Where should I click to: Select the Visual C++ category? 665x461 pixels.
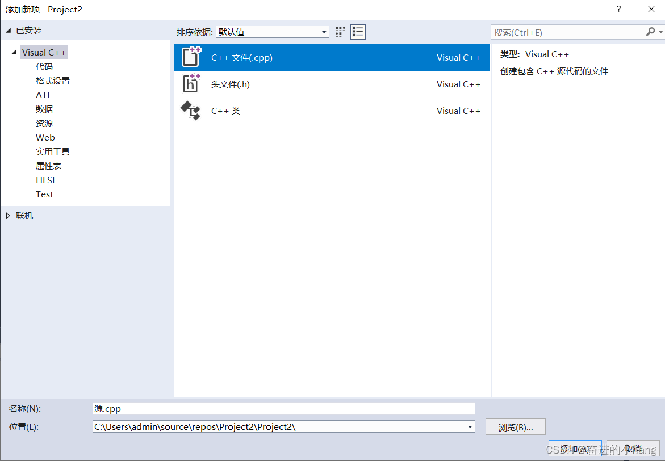pos(44,53)
